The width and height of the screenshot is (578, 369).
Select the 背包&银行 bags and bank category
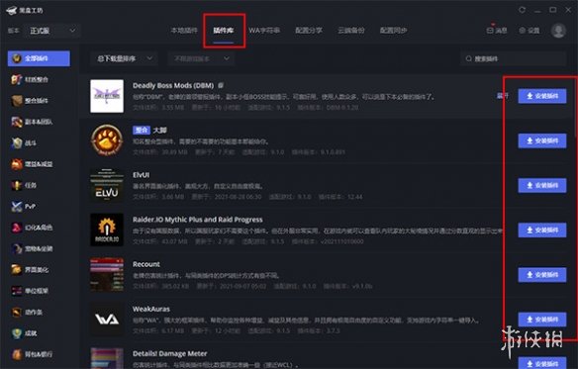(x=33, y=354)
